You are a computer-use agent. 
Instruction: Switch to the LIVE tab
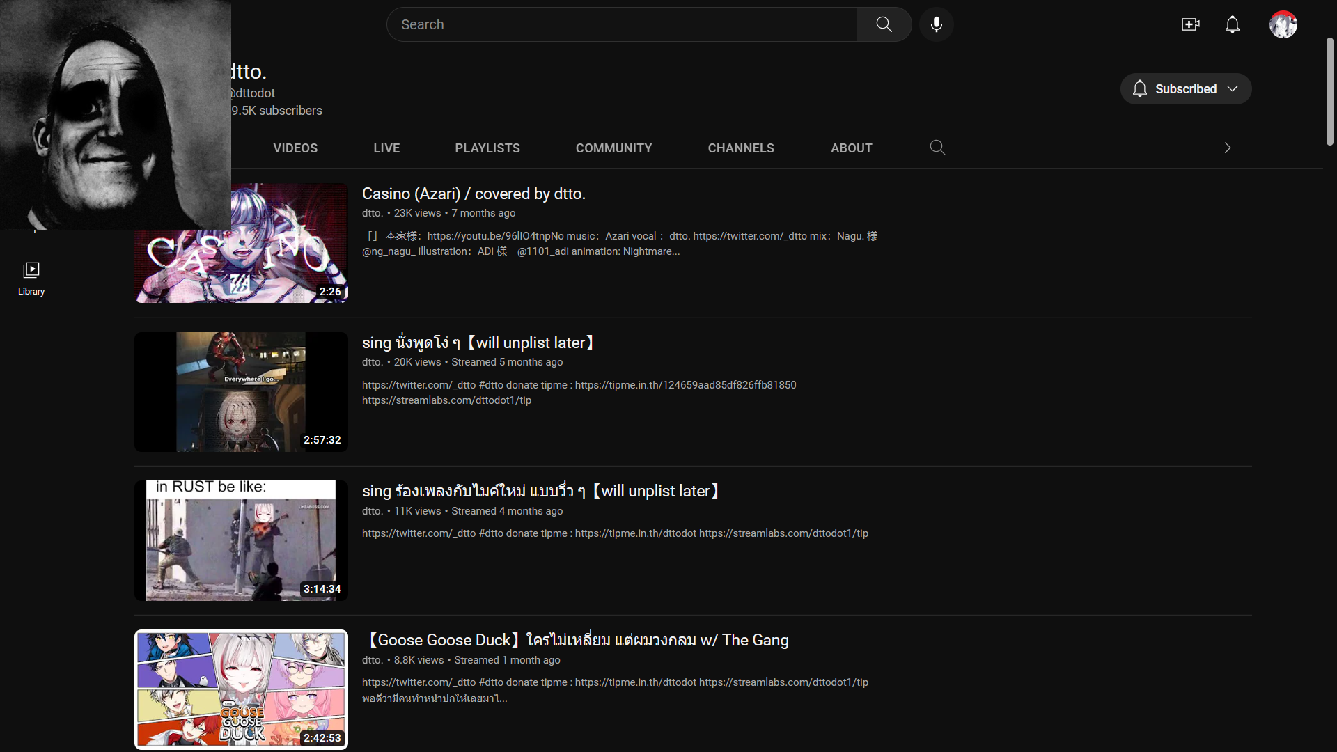tap(386, 148)
